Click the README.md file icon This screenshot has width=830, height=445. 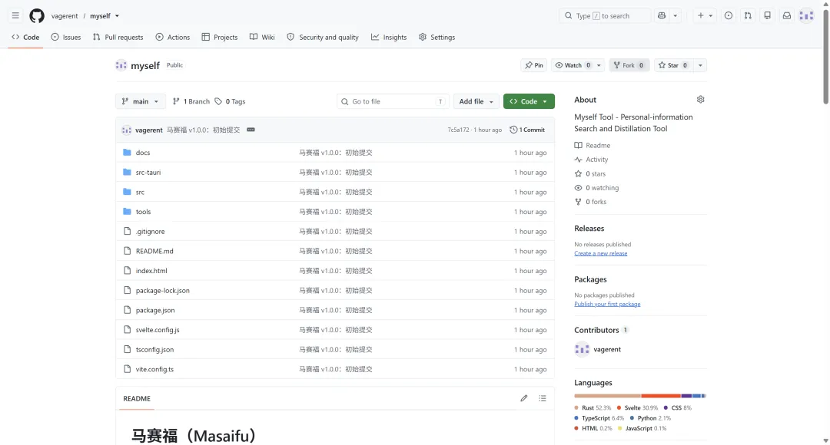127,251
